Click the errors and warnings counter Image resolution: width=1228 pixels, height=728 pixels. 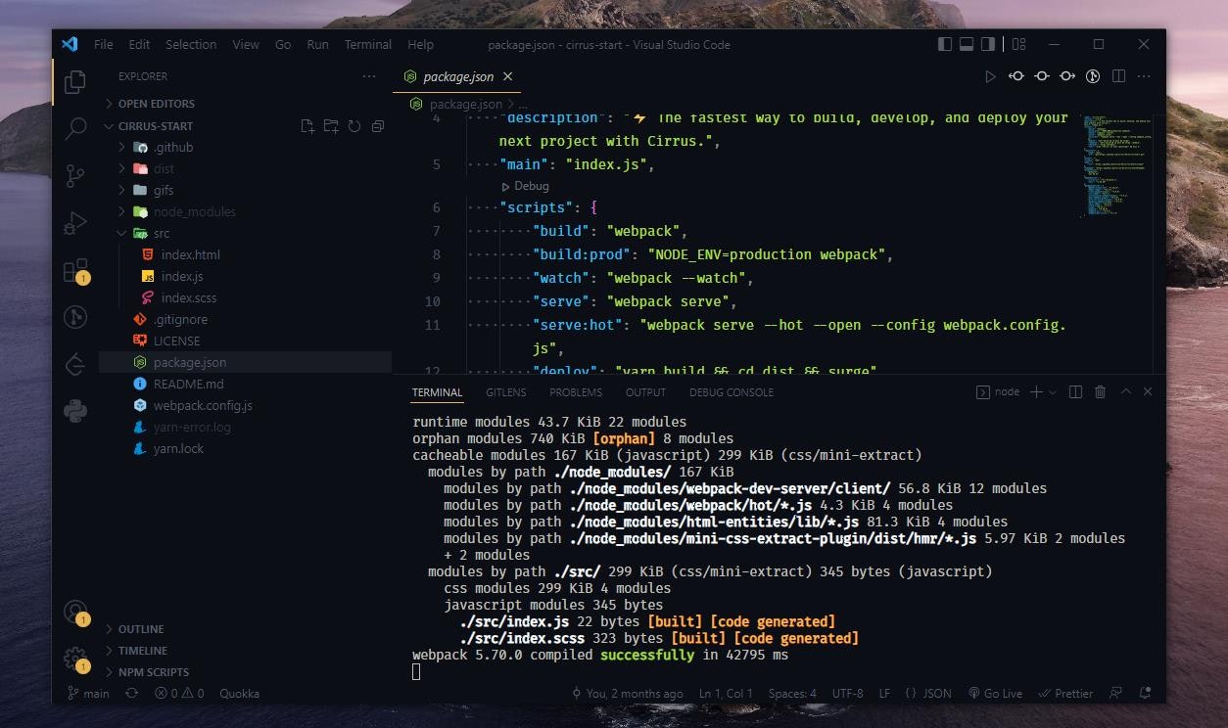coord(178,693)
